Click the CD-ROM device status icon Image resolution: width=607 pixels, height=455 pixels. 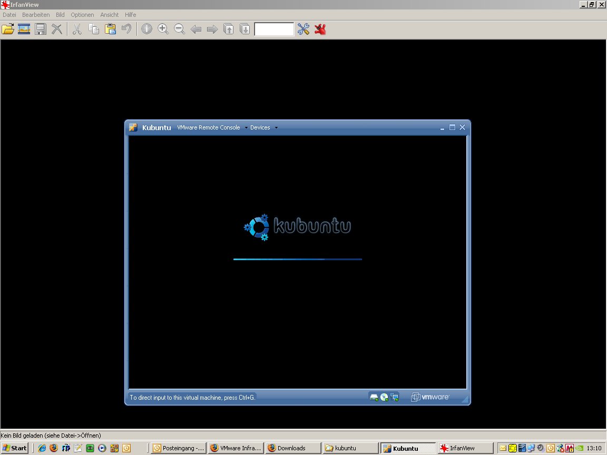pyautogui.click(x=384, y=398)
